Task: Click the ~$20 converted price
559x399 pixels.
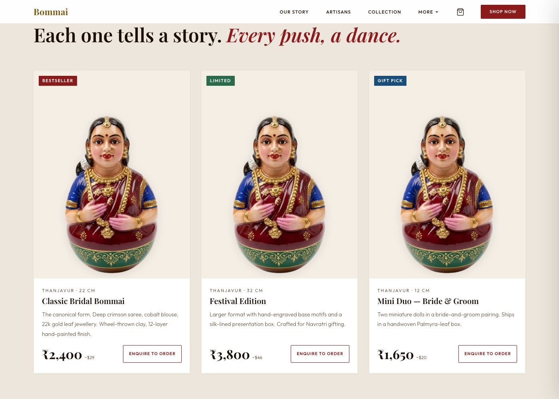Action: [x=421, y=358]
